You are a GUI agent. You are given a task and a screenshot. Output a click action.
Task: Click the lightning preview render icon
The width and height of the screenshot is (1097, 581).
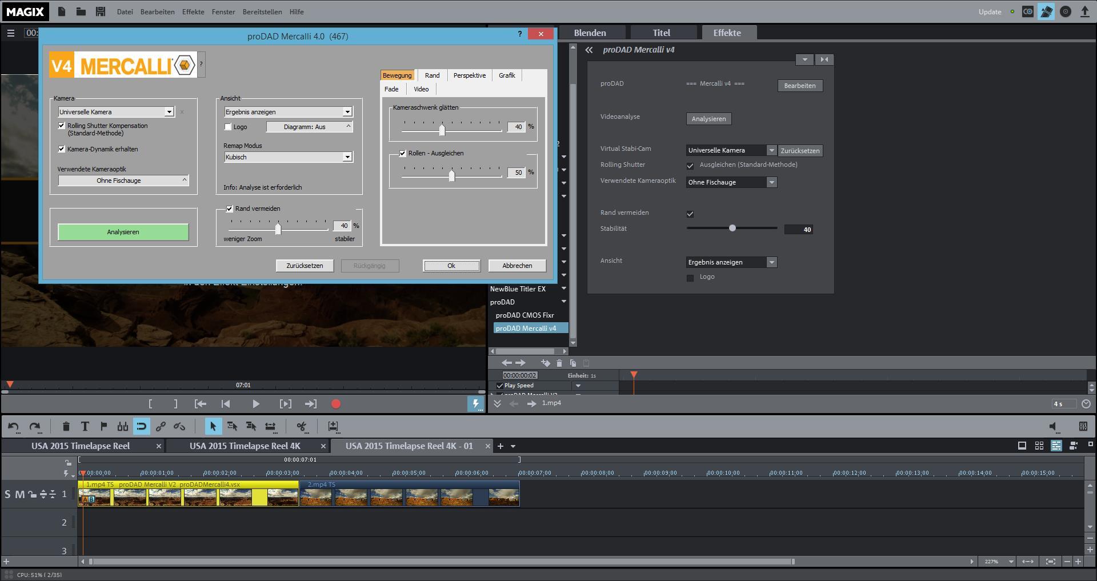(x=475, y=403)
